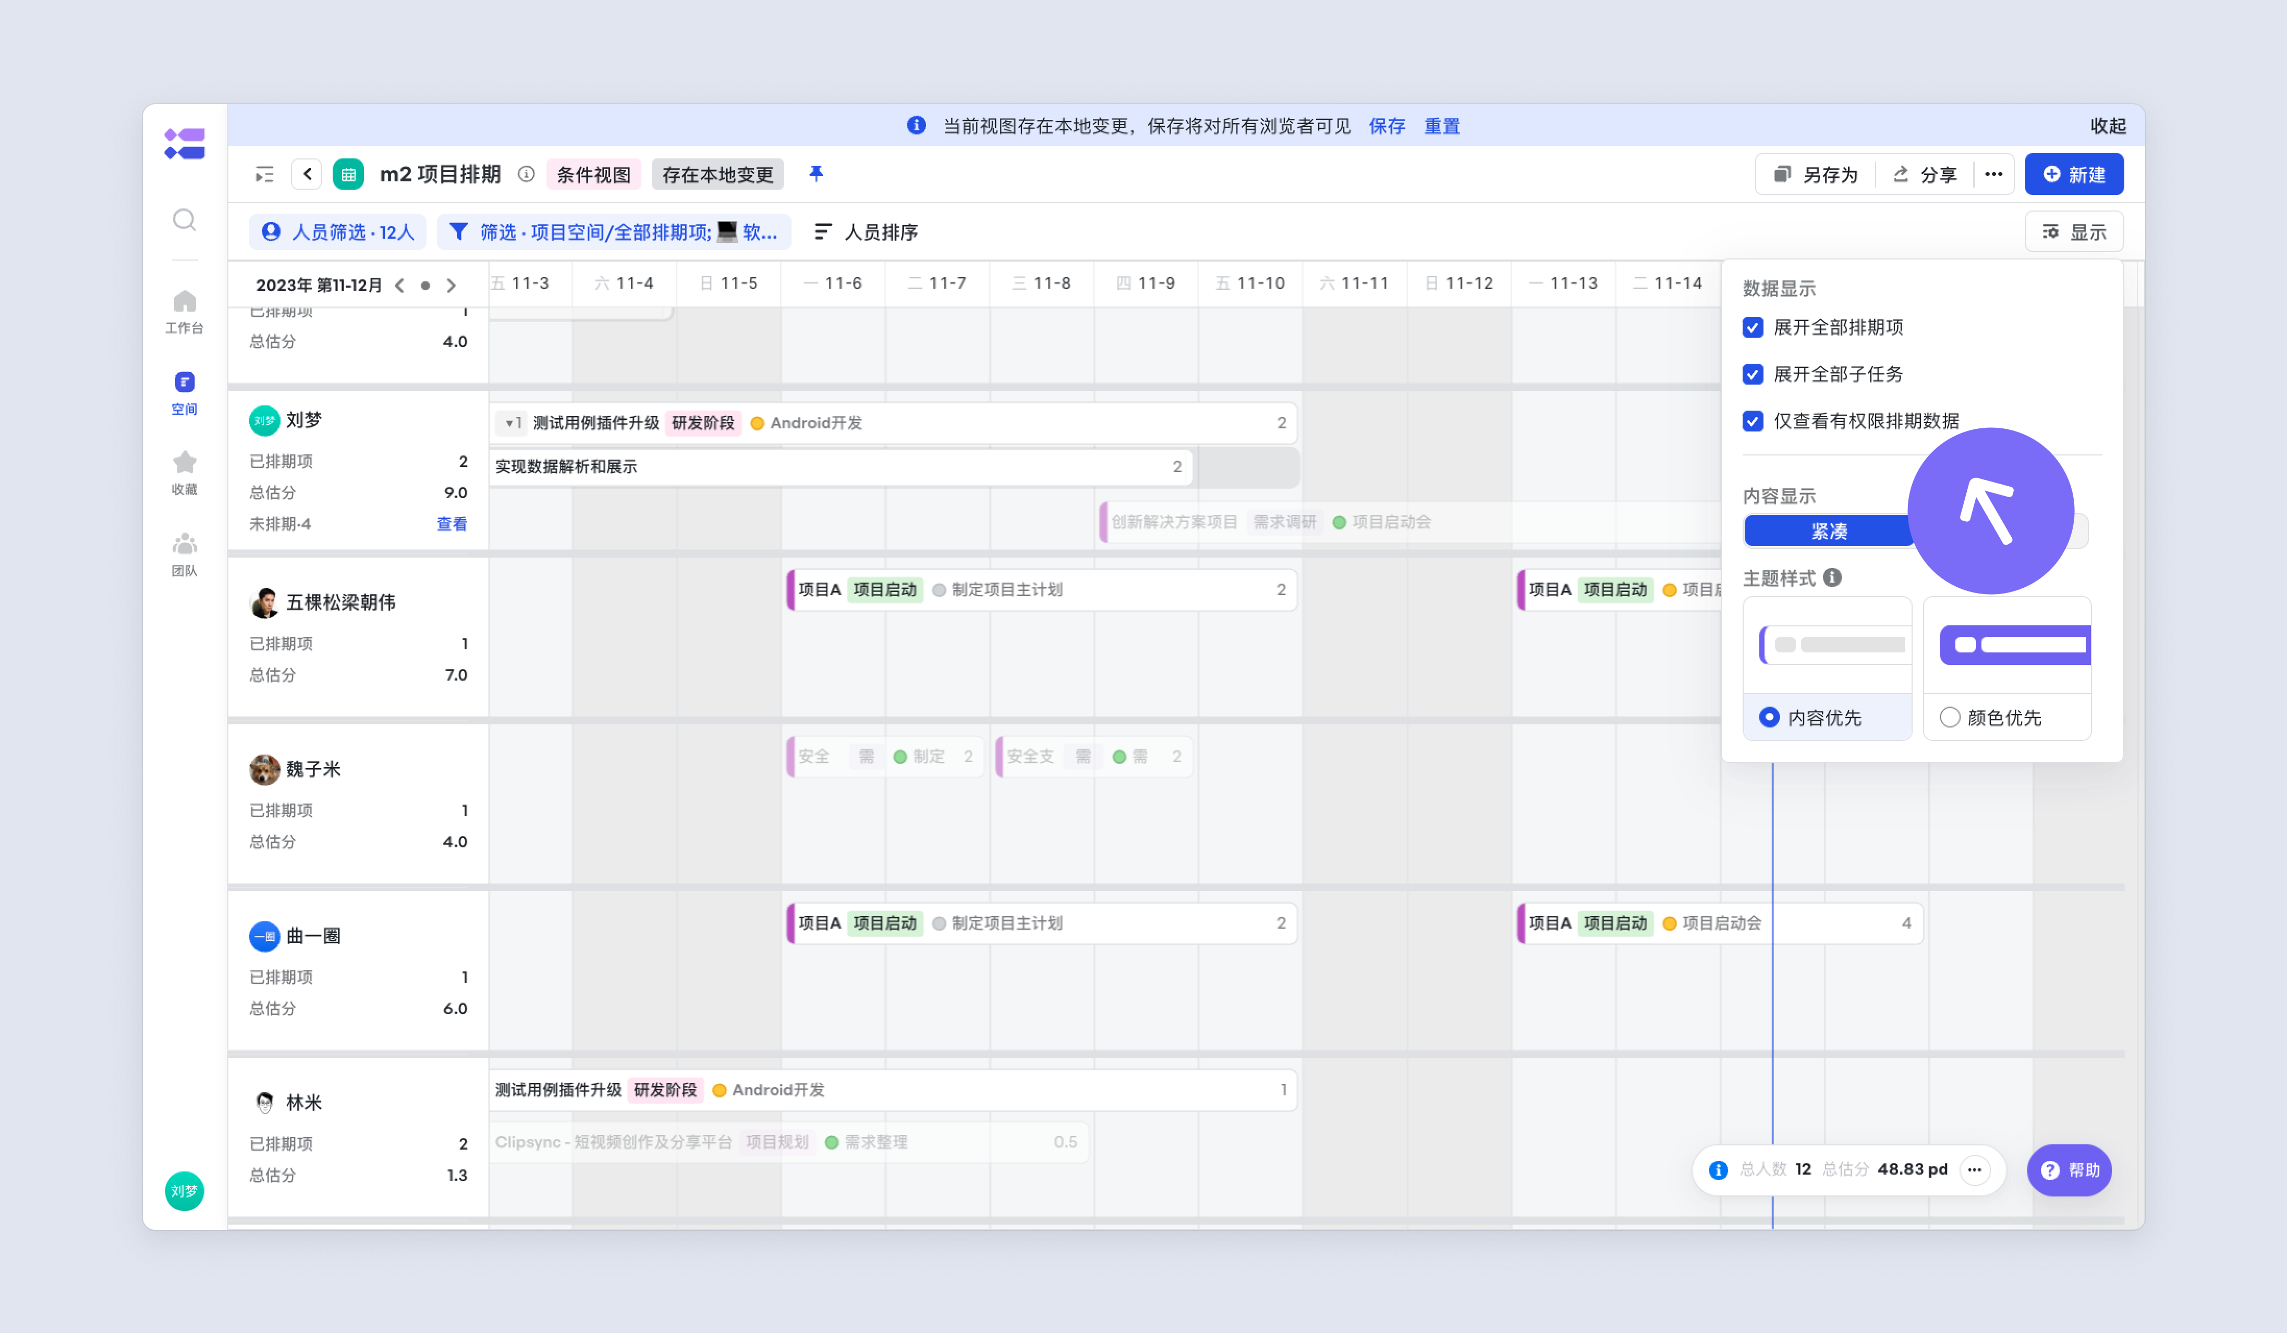The width and height of the screenshot is (2287, 1333).
Task: Click the title m2 项目排期
Action: pos(440,174)
